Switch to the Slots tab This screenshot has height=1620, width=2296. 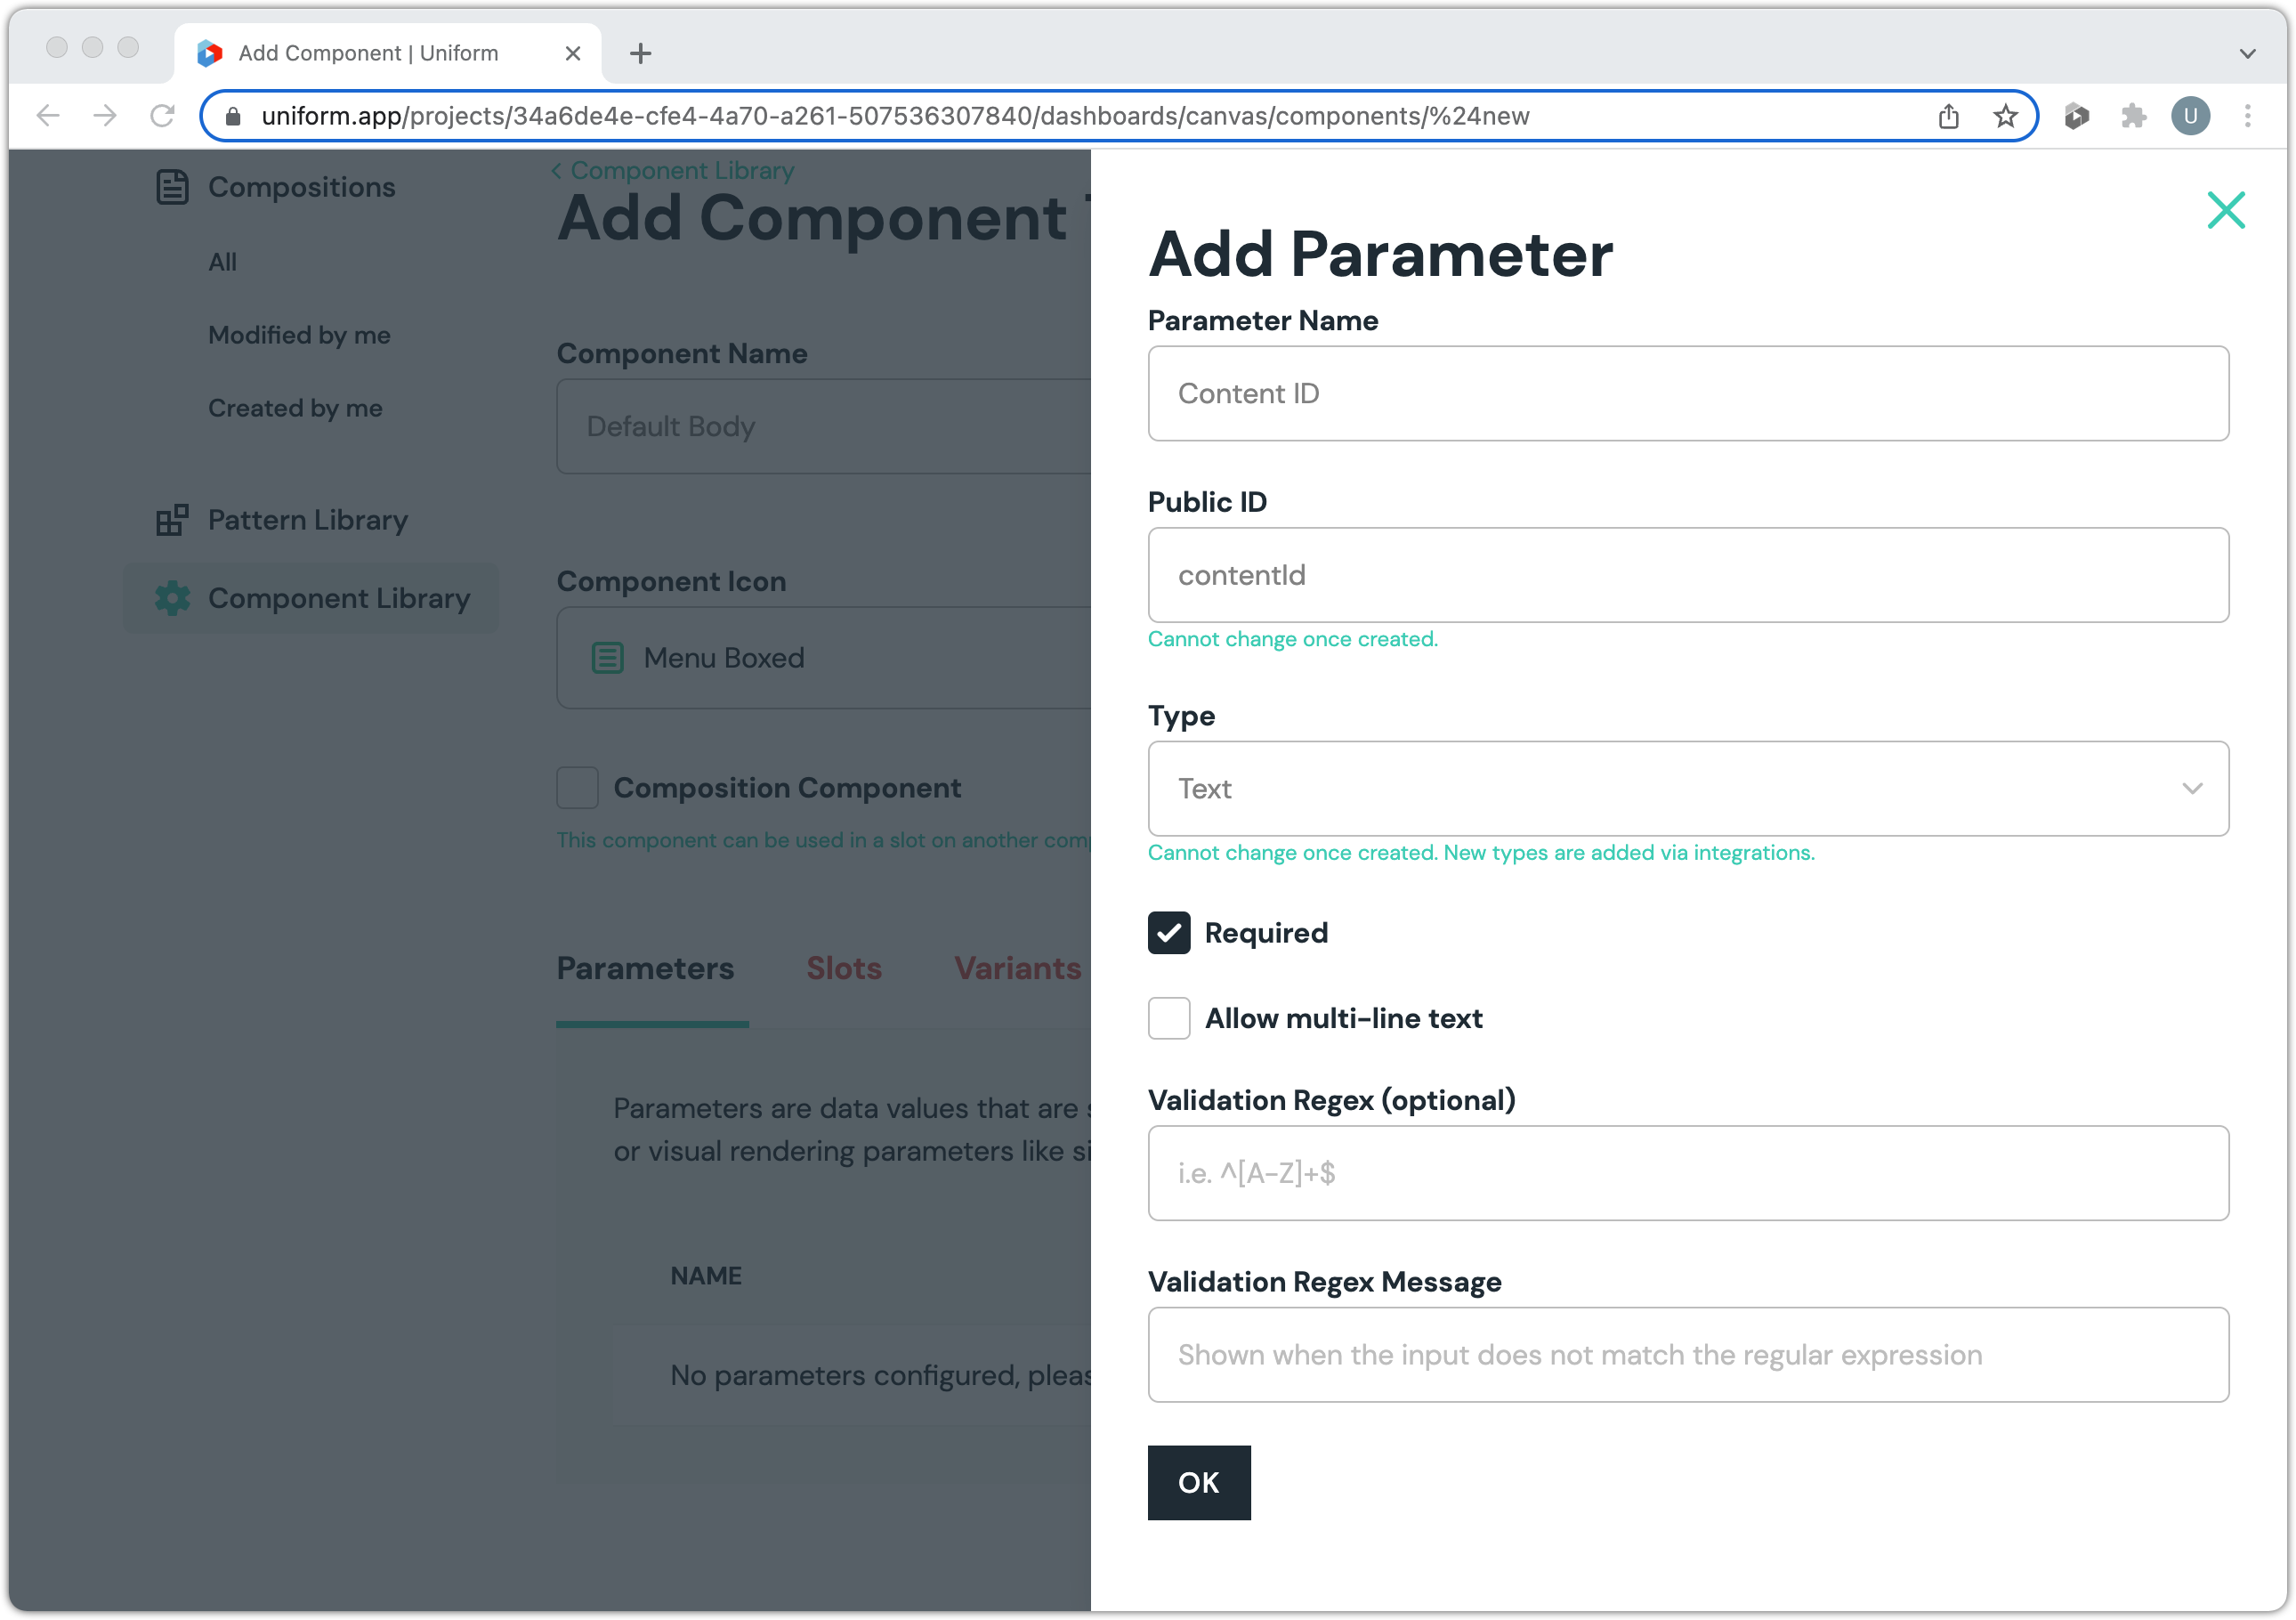[843, 968]
